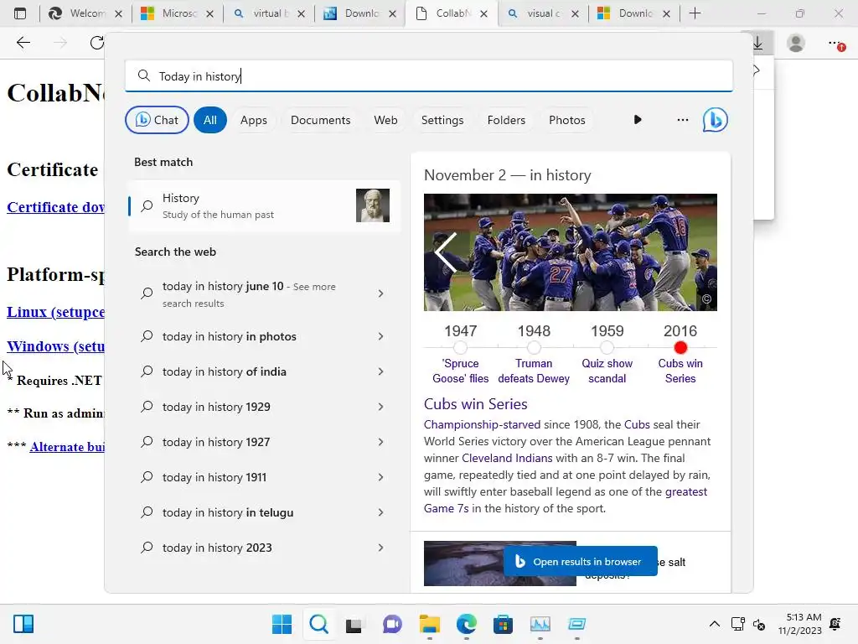Switch to the Apps filter
This screenshot has height=644, width=858.
[254, 120]
